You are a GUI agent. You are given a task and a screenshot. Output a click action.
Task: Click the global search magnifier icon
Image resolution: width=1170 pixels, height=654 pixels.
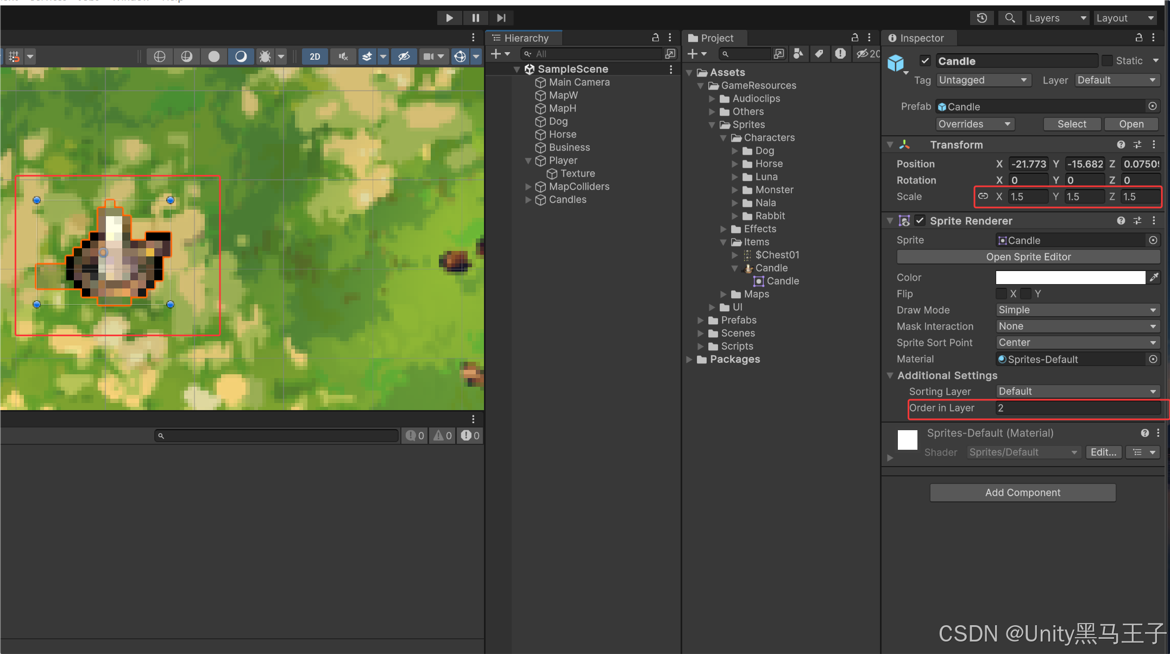pos(1010,18)
